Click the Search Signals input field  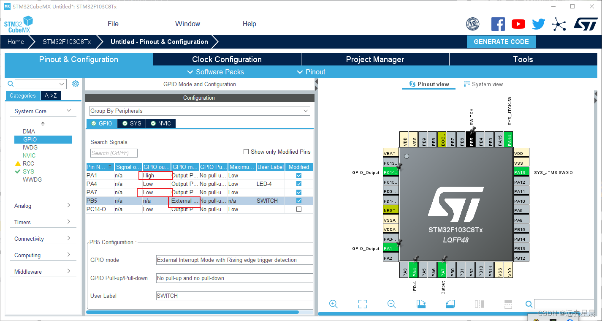point(114,153)
